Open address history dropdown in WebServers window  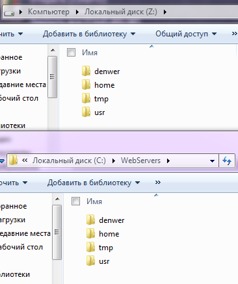pos(213,161)
